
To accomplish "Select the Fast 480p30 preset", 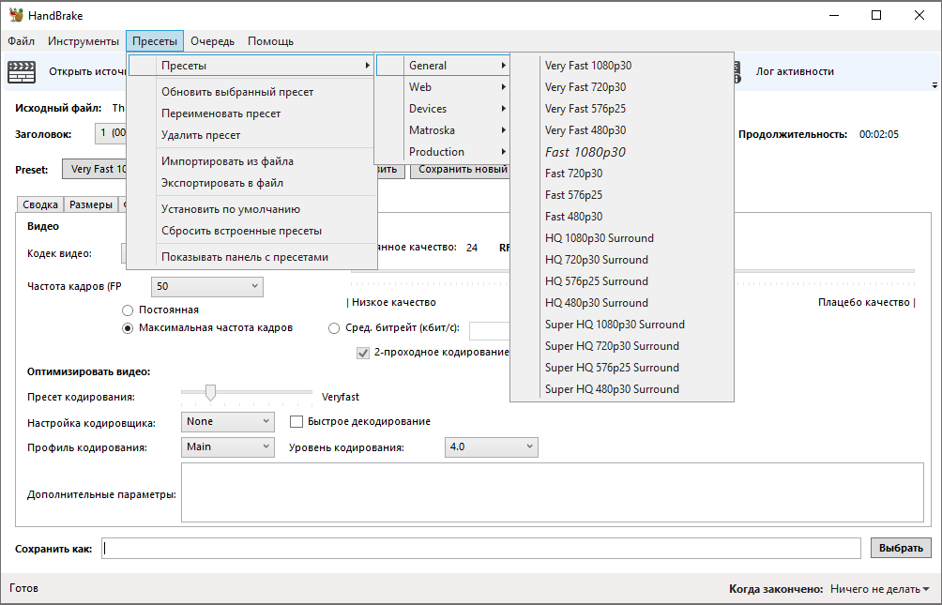I will [622, 217].
